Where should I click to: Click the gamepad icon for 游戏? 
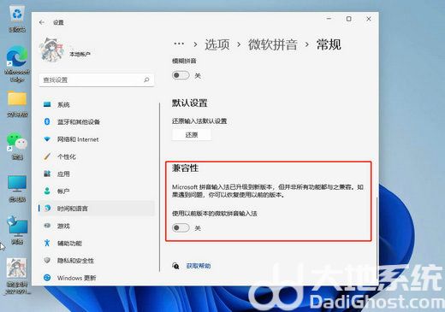click(47, 226)
